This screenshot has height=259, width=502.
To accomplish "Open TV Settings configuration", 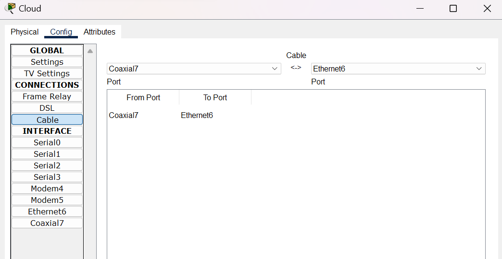I will point(47,73).
